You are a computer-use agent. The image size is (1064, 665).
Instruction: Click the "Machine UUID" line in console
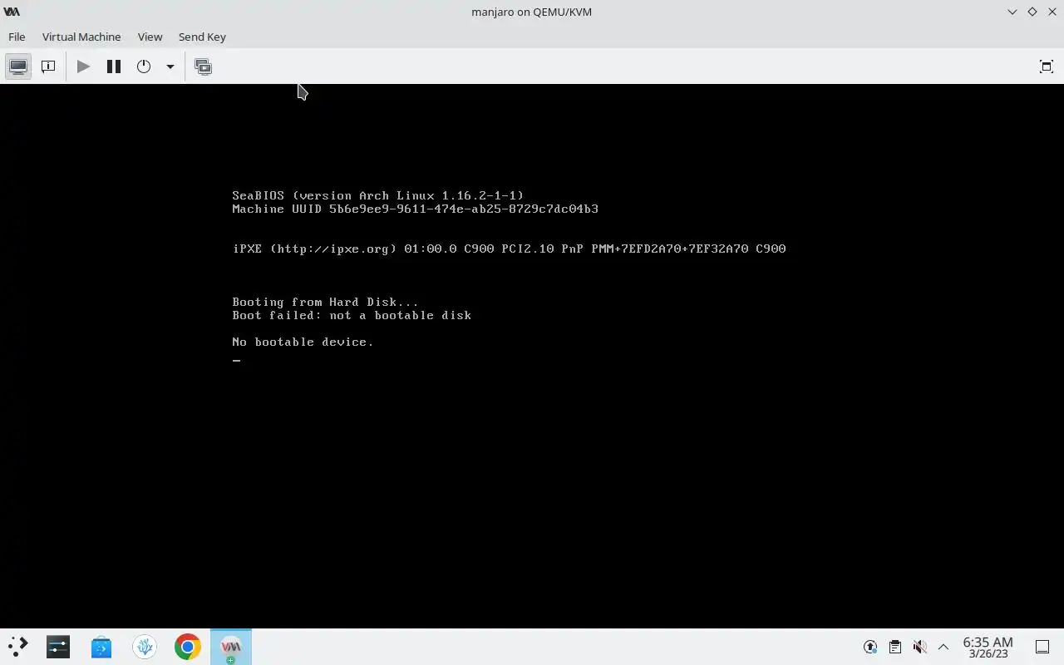(x=415, y=209)
